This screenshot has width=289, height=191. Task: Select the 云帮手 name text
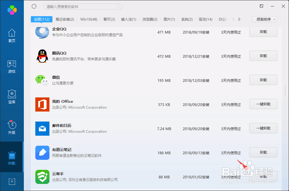(x=58, y=174)
